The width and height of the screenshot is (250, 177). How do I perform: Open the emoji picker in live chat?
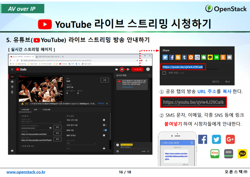pyautogui.click(x=117, y=151)
